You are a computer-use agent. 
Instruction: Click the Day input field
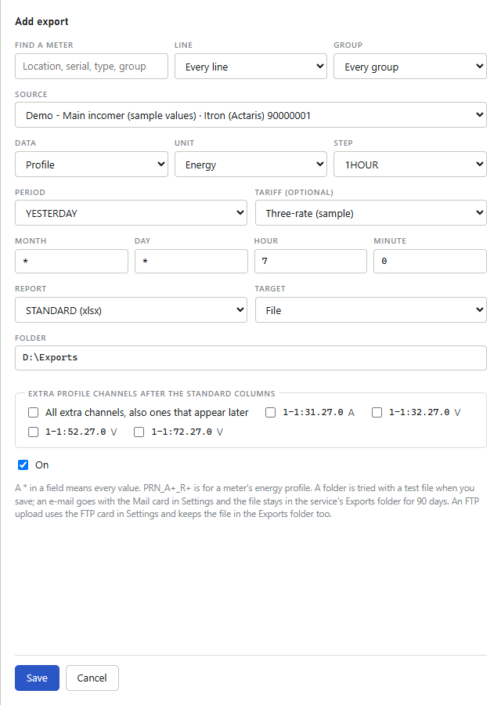pyautogui.click(x=191, y=261)
